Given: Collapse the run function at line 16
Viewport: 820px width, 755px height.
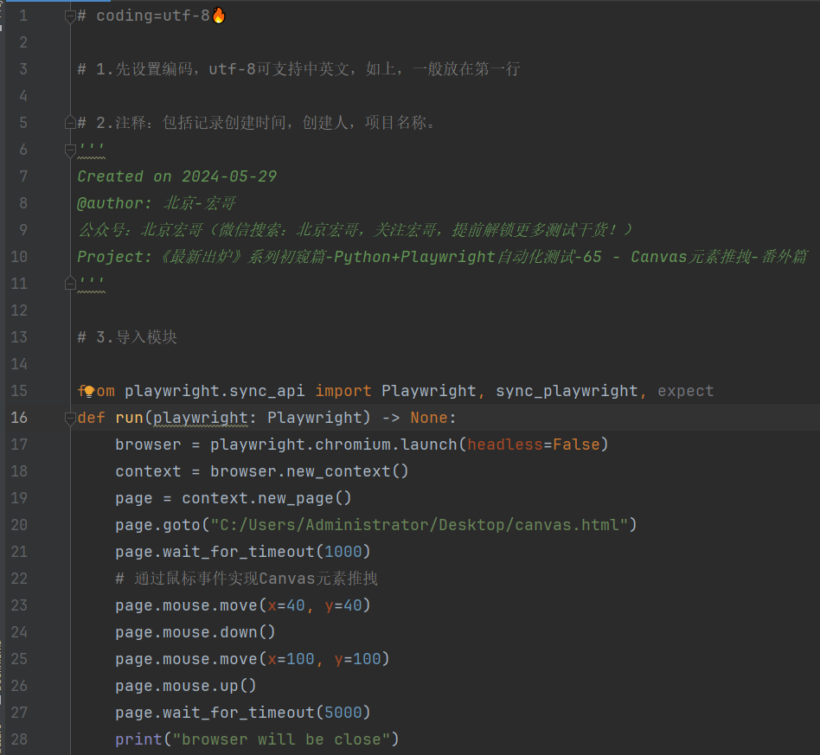Looking at the screenshot, I should [69, 417].
